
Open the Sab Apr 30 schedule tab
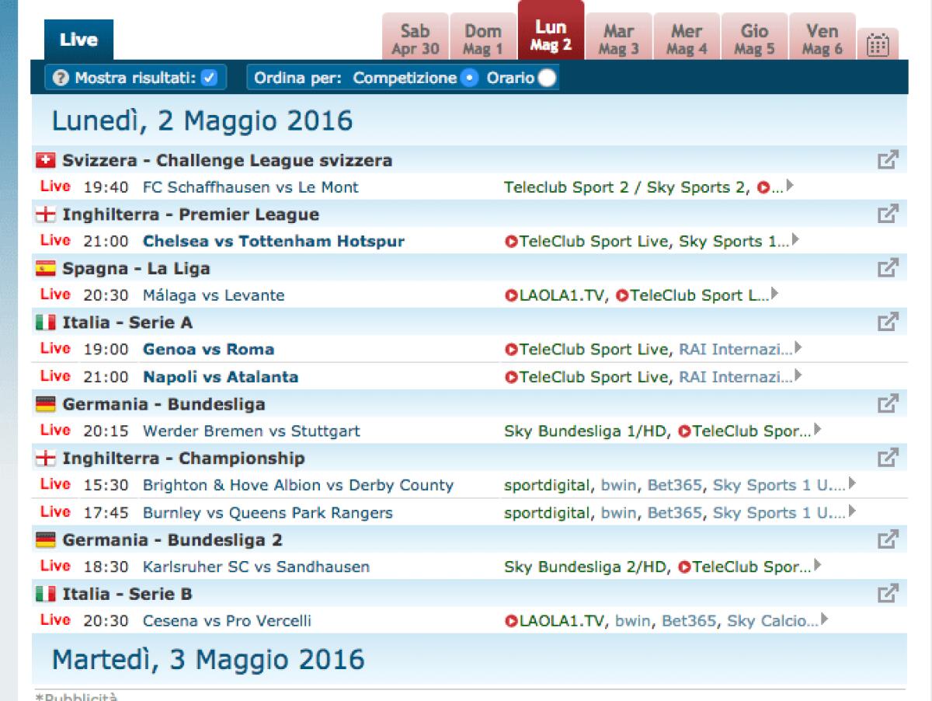tap(415, 37)
